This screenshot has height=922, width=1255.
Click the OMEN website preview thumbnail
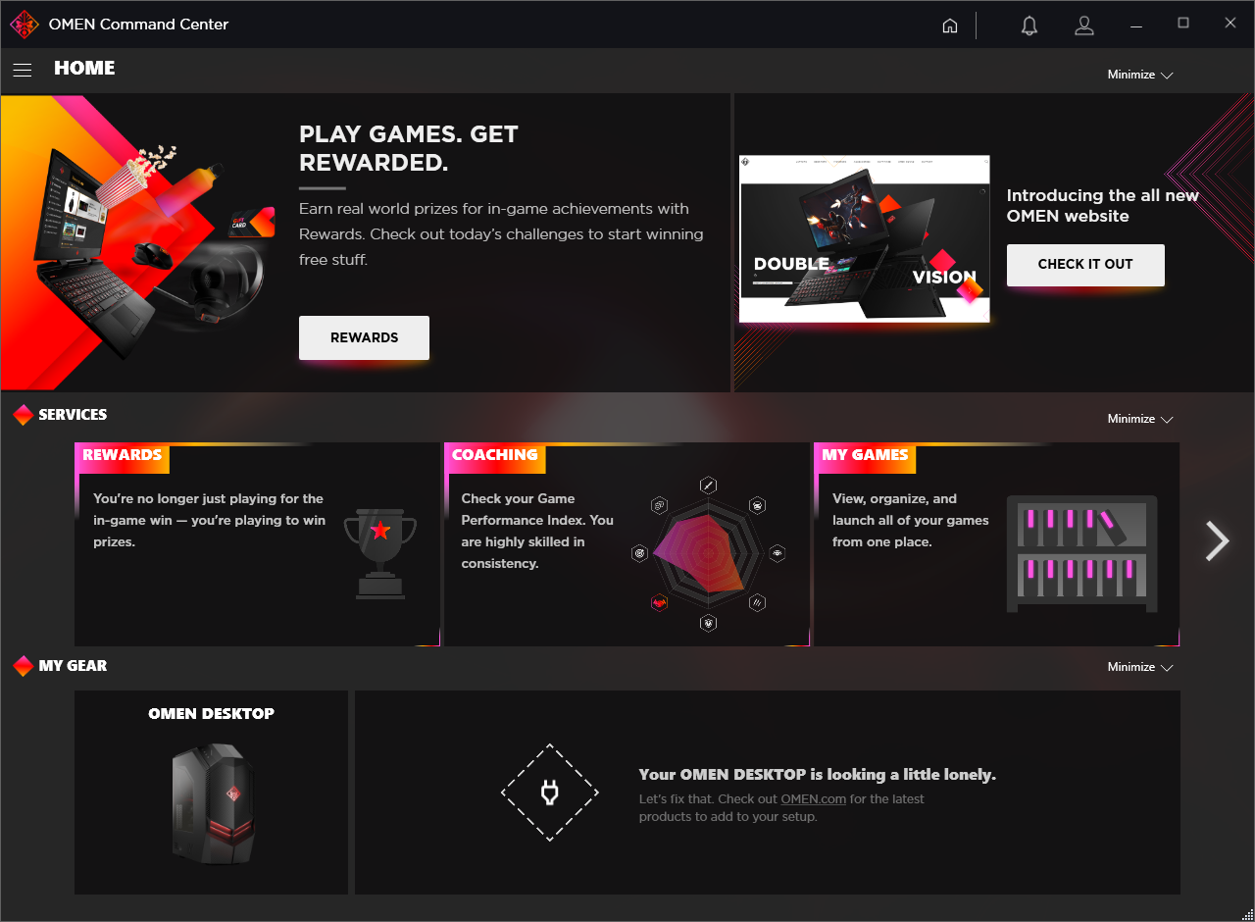[x=864, y=238]
